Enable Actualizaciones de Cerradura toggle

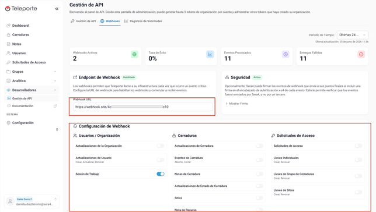tap(259, 146)
